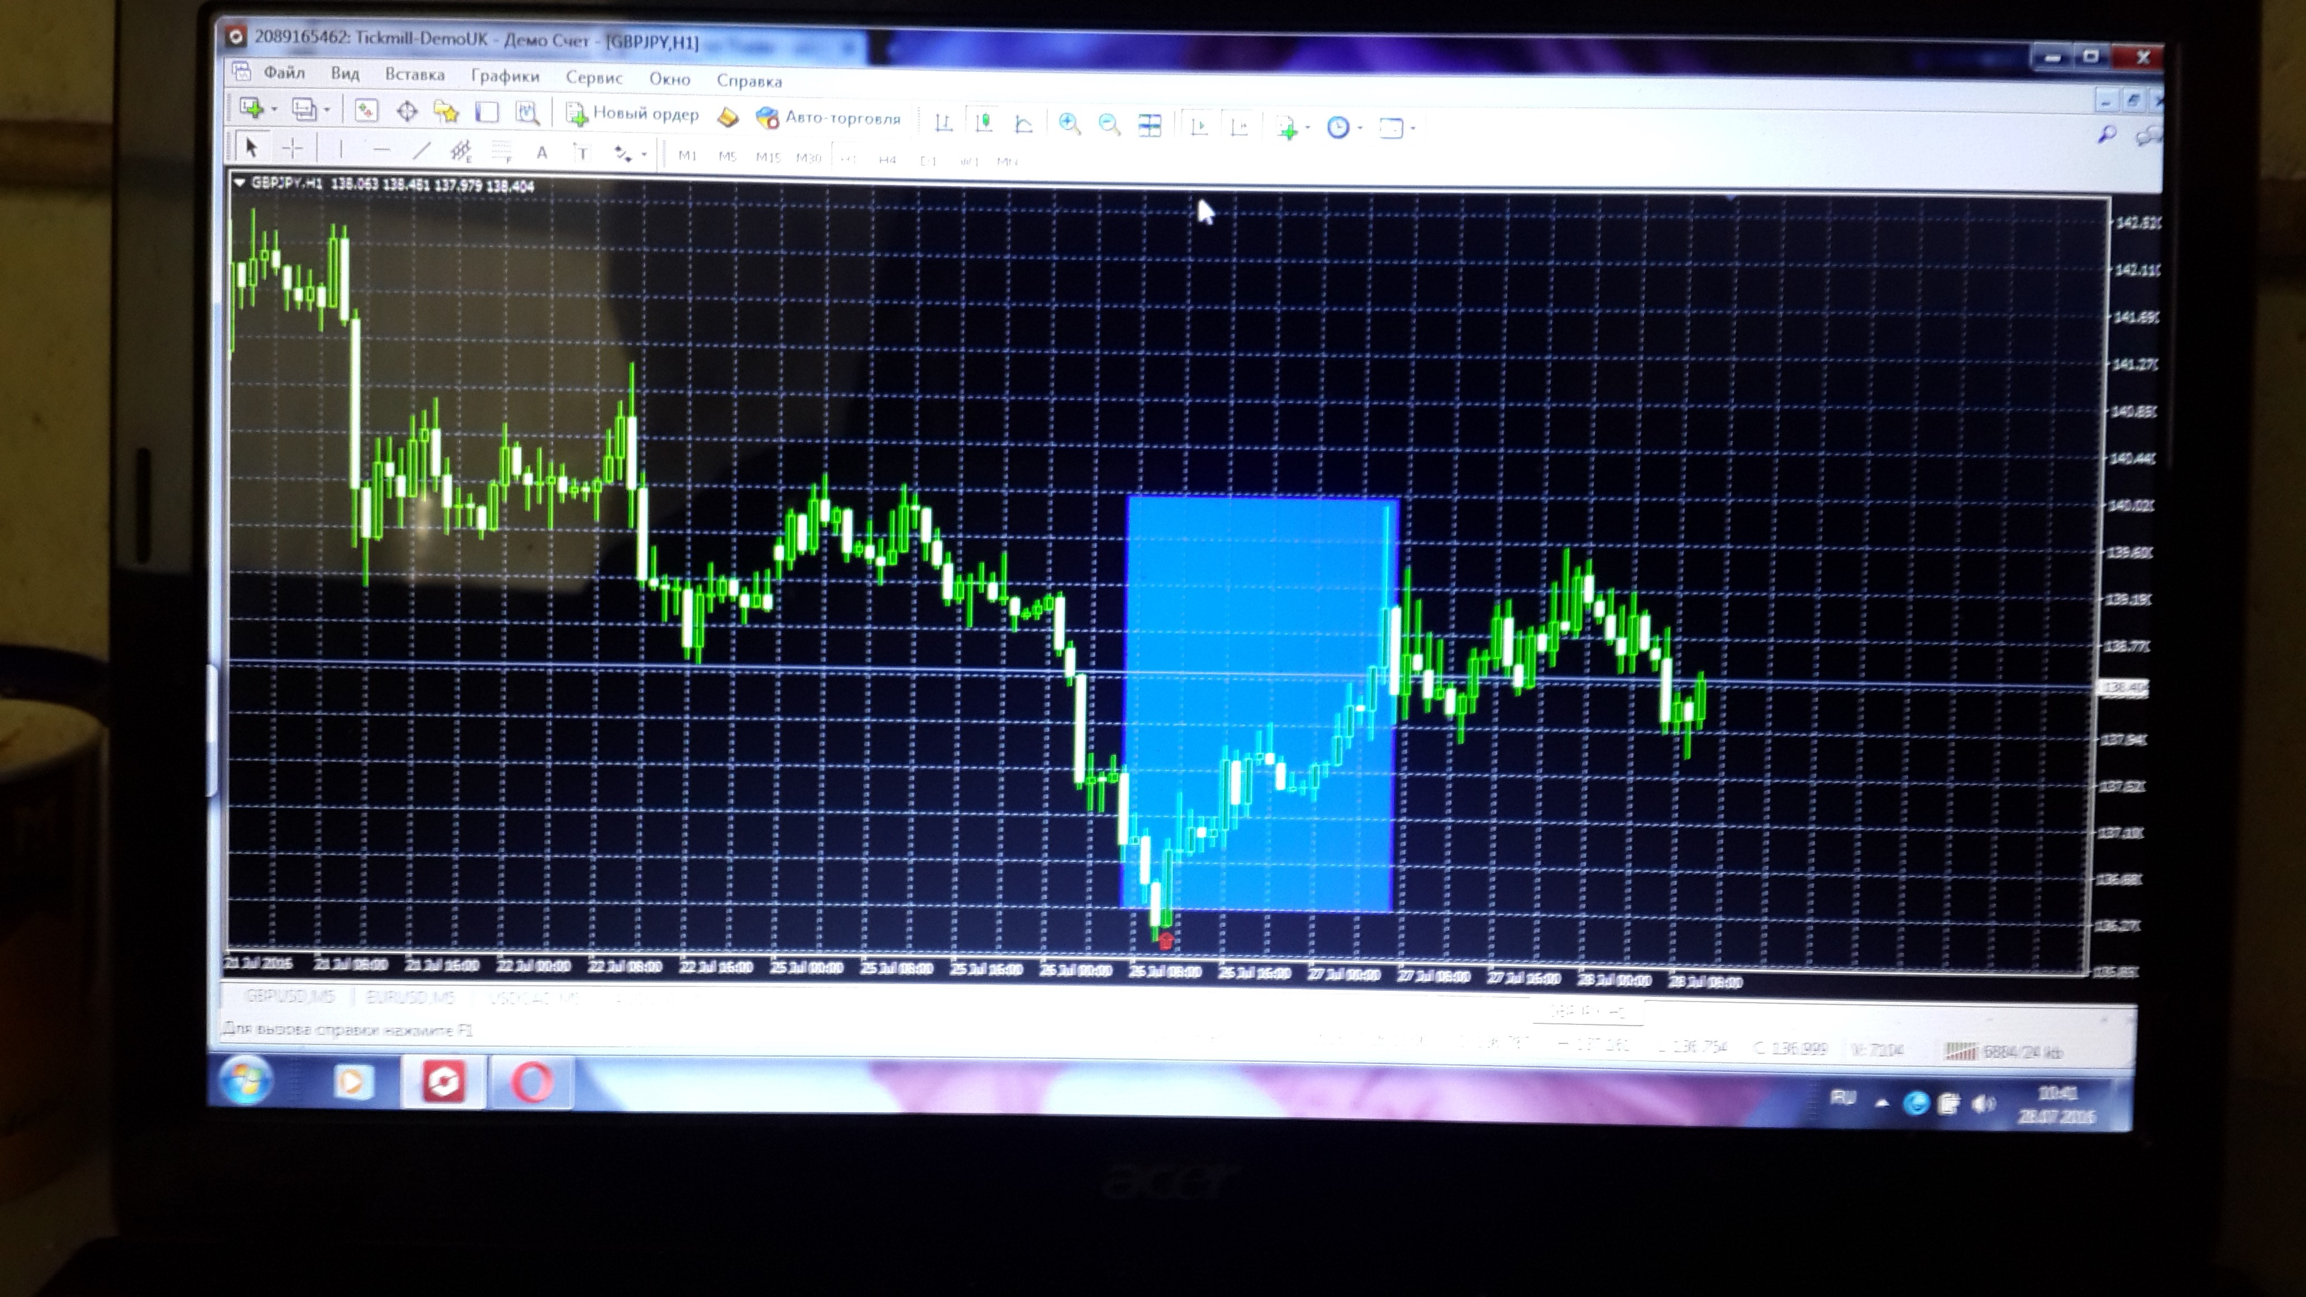Toggle the Market Watch panel icon
The image size is (2306, 1297).
pyautogui.click(x=366, y=110)
